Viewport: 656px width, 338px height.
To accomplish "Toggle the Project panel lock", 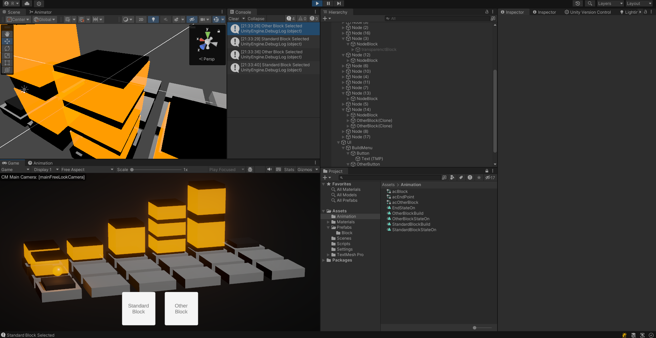I will (x=487, y=171).
